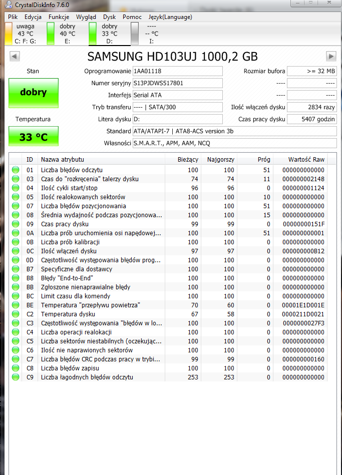This screenshot has height=475, width=342.
Task: Click the Interfejs field Serial ATA
Action: 178,95
